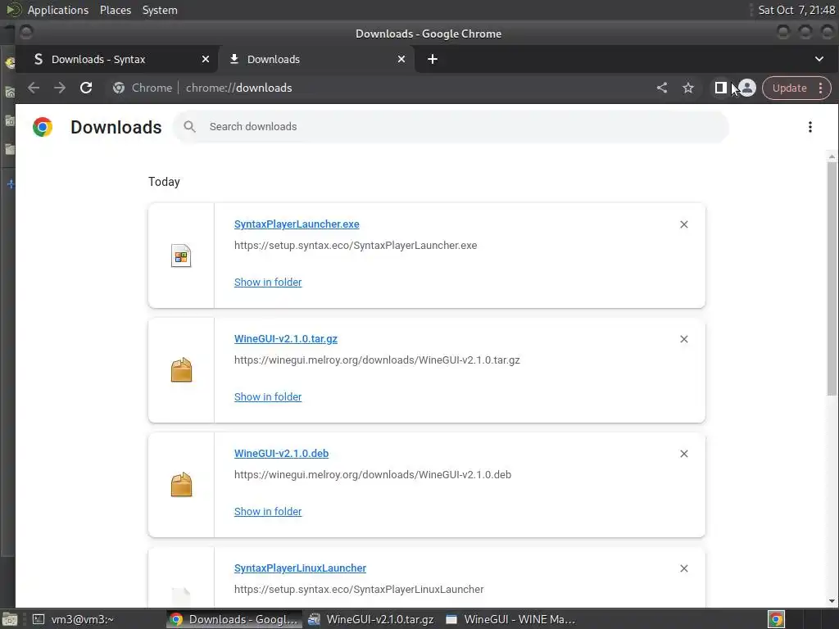
Task: Click the site info Chrome icon in address bar
Action: coord(118,88)
